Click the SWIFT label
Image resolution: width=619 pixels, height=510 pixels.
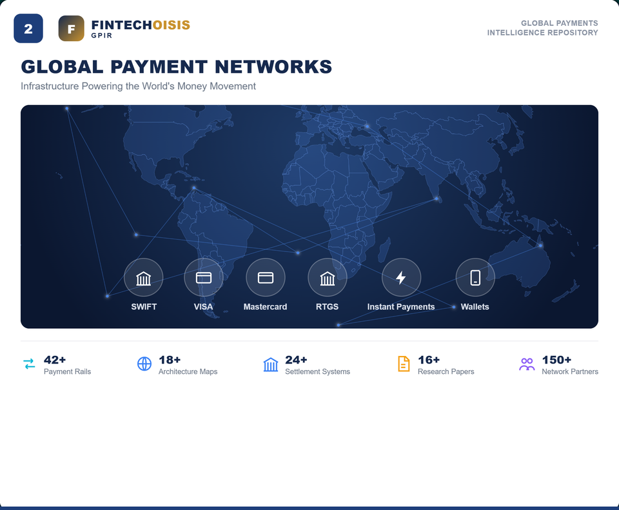click(144, 307)
